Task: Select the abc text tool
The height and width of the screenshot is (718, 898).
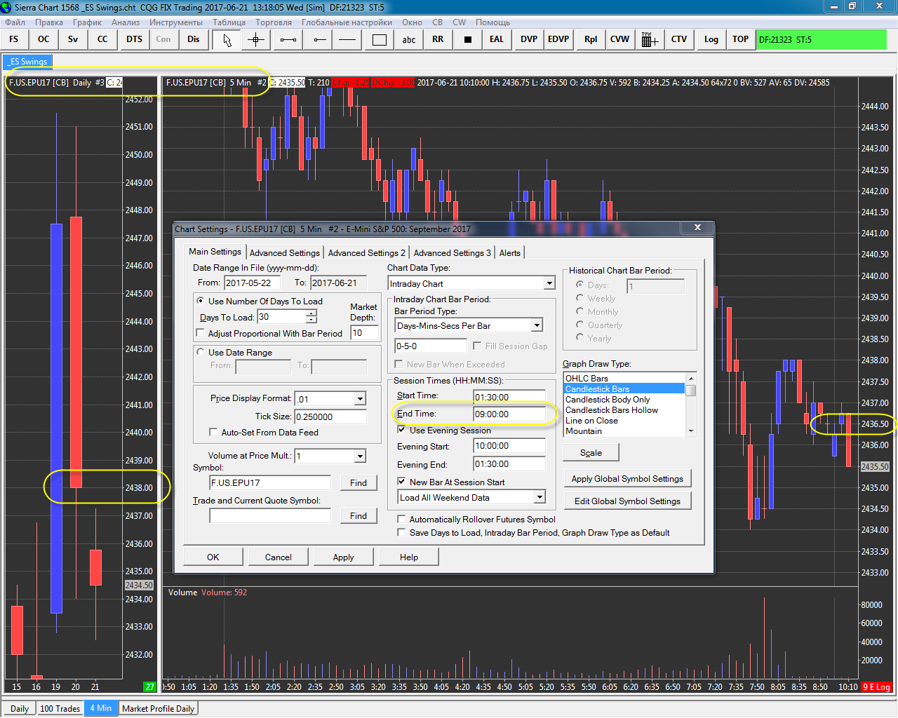Action: point(409,40)
